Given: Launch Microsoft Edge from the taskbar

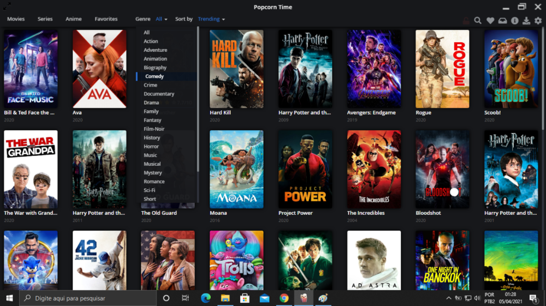Looking at the screenshot, I should pyautogui.click(x=206, y=298).
